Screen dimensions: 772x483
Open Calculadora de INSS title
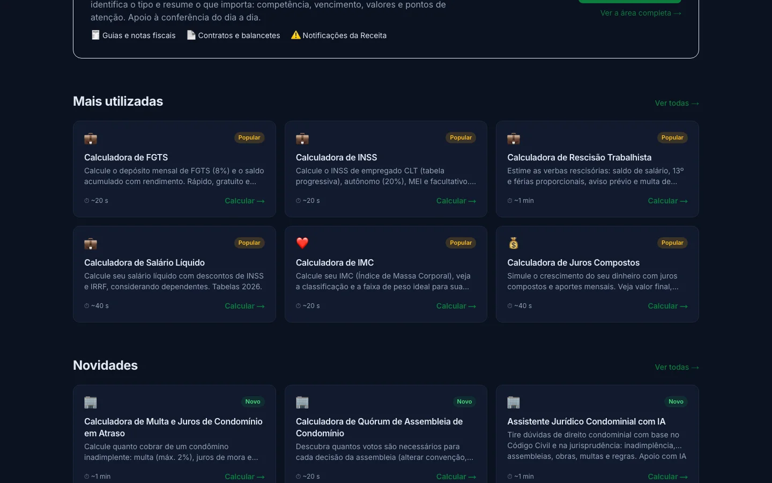pyautogui.click(x=336, y=157)
